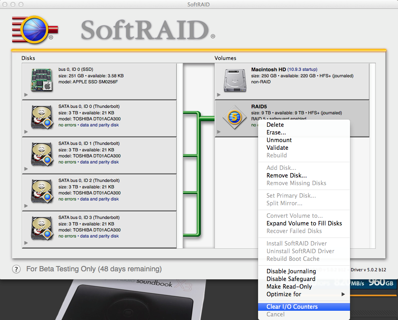This screenshot has height=320, width=398.
Task: Choose Clear I/O Counters from context menu
Action: point(292,307)
